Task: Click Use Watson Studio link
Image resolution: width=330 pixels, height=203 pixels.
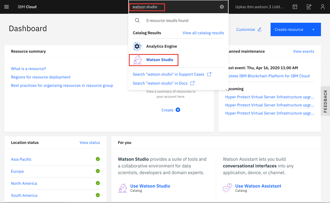Action: point(150,186)
